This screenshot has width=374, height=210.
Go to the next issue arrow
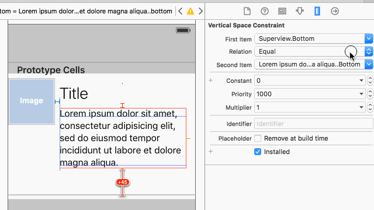pos(200,11)
